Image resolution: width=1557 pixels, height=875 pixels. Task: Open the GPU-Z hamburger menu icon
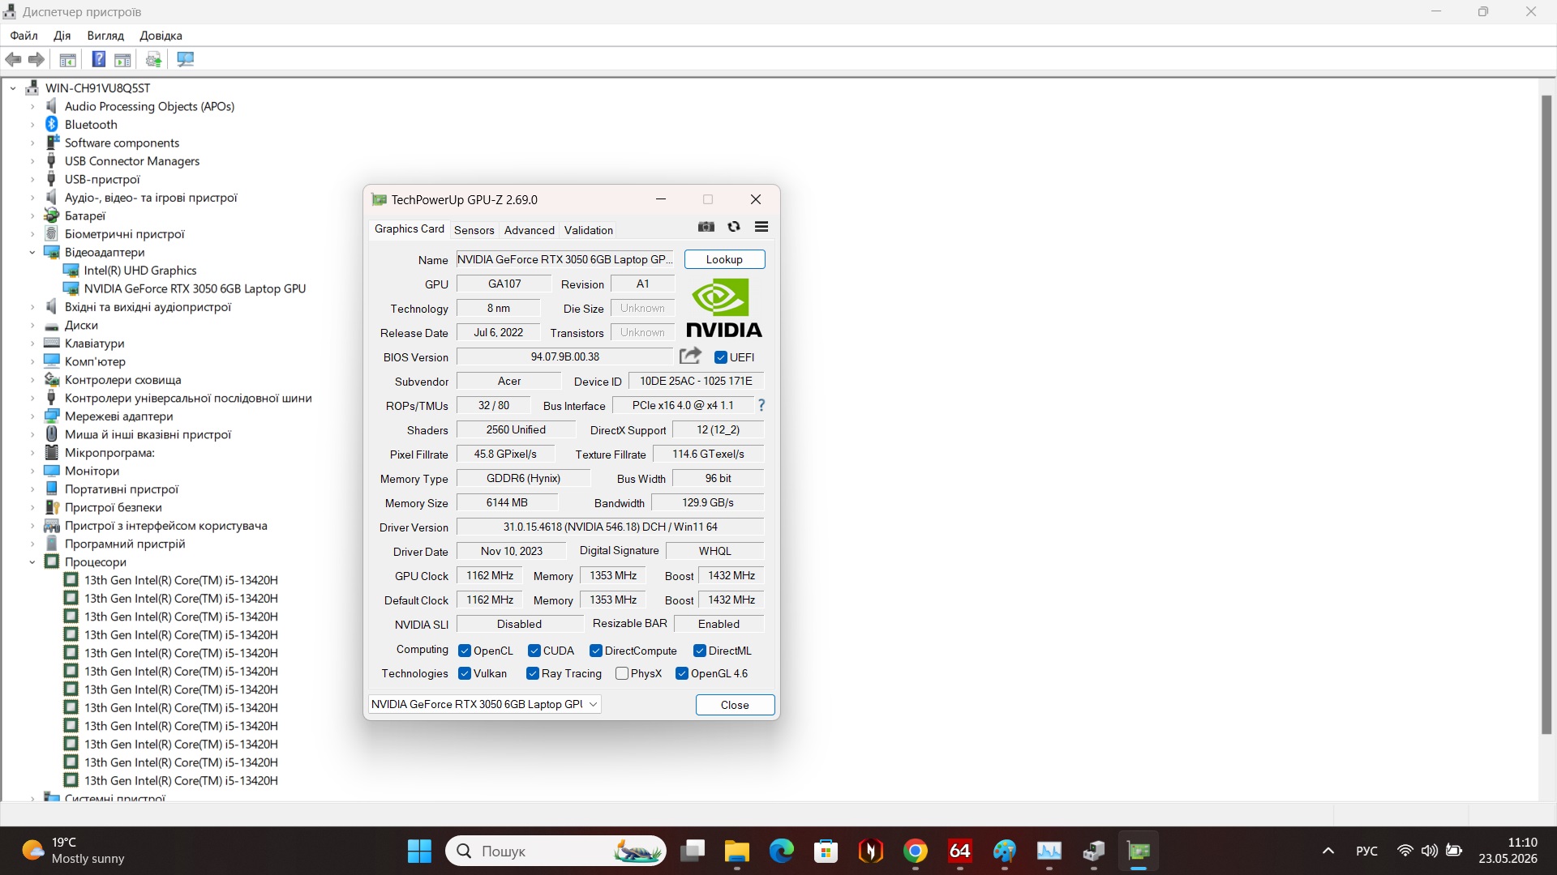click(x=761, y=227)
